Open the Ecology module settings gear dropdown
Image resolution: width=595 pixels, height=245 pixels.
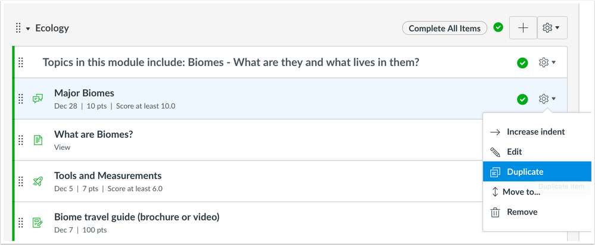(x=552, y=28)
